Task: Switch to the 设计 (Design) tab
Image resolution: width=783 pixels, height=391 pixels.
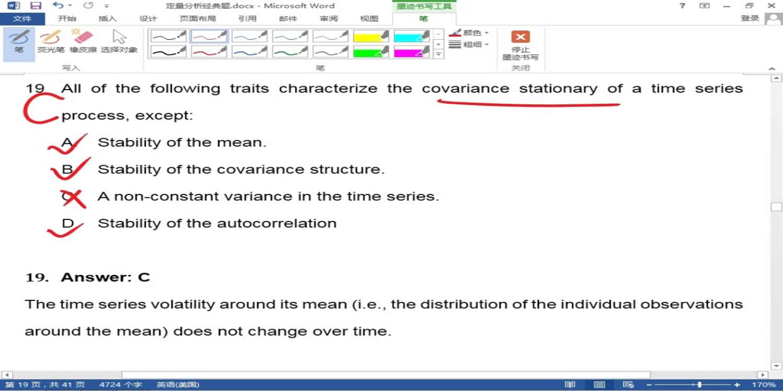Action: point(148,19)
